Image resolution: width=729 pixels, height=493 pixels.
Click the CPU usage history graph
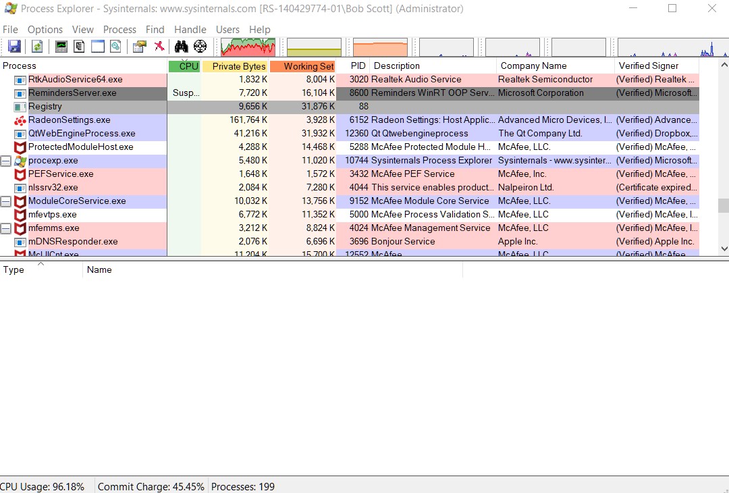coord(248,47)
